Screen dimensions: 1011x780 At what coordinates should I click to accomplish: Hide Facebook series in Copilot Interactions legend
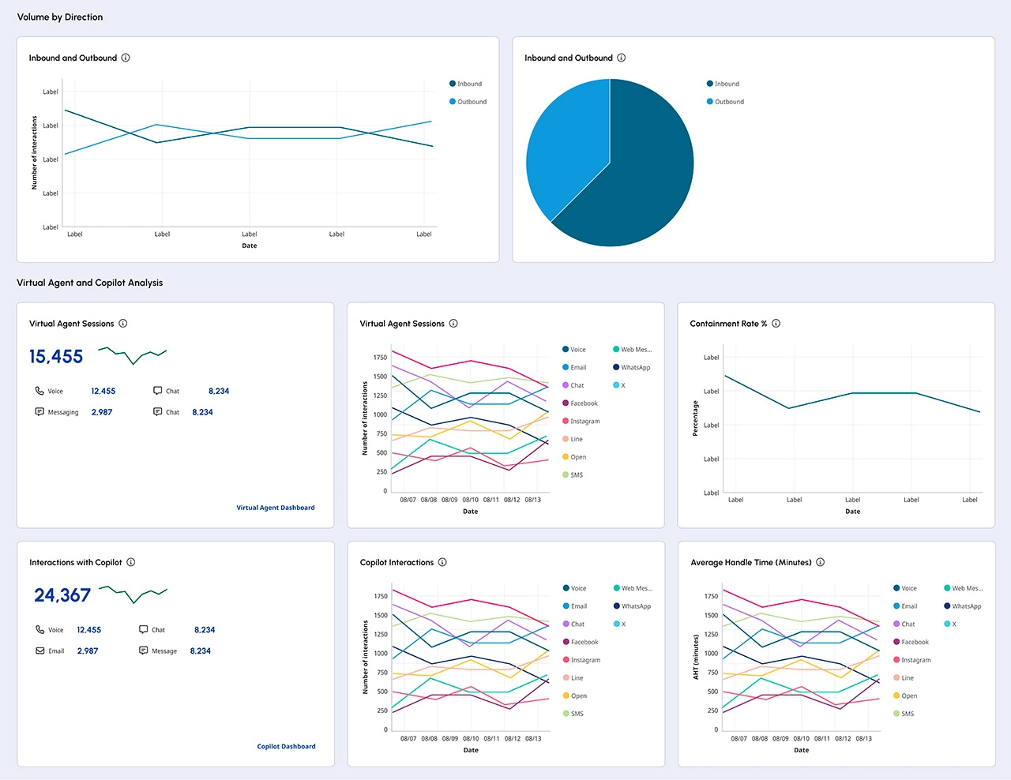[584, 643]
